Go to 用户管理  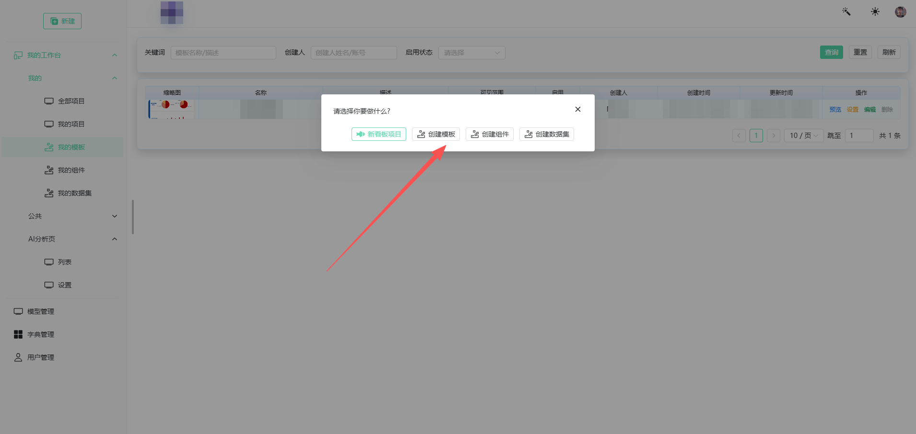(x=62, y=357)
